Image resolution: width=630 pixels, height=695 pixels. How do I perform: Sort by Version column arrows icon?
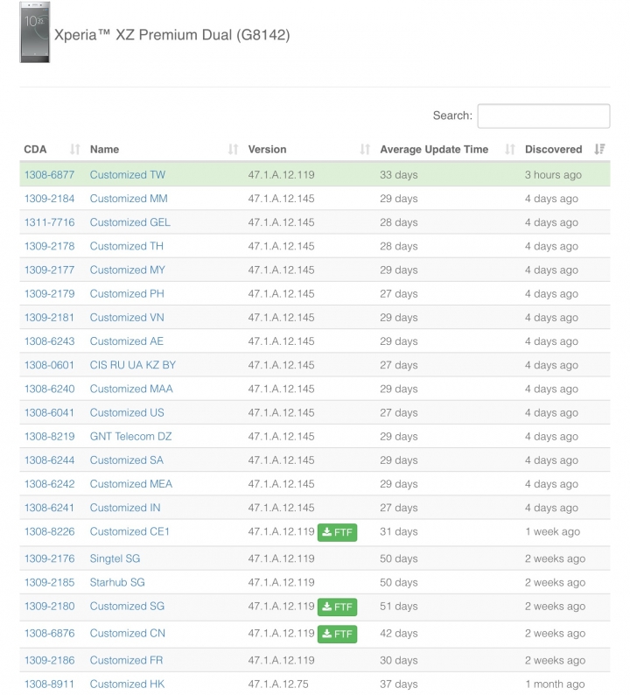(x=365, y=150)
